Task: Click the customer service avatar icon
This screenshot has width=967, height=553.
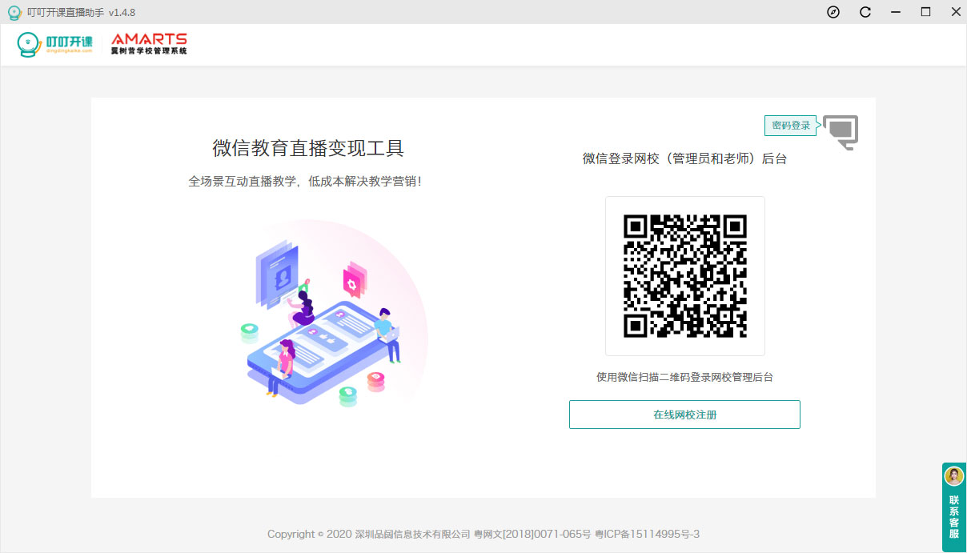Action: pyautogui.click(x=954, y=477)
